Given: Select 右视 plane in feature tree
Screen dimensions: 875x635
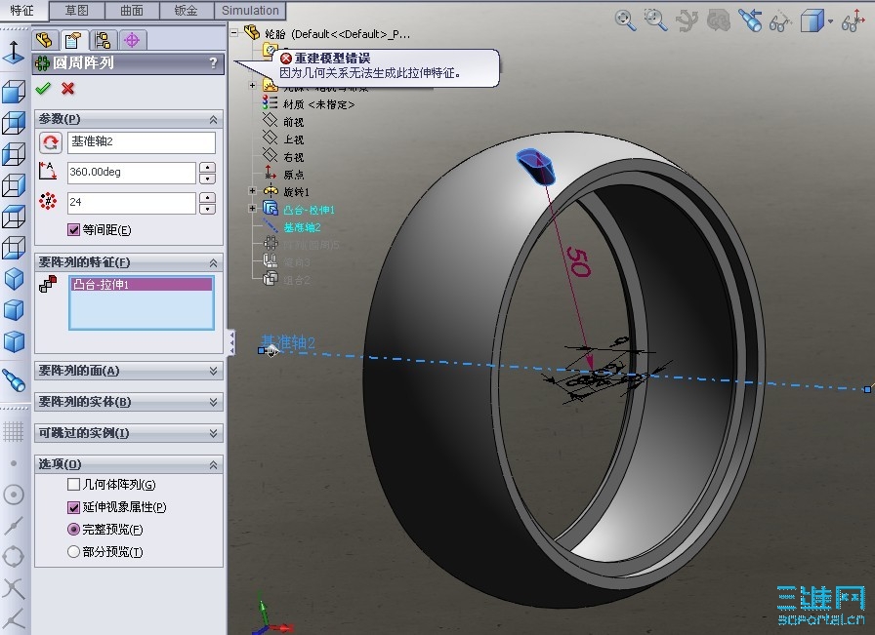Looking at the screenshot, I should pyautogui.click(x=293, y=157).
